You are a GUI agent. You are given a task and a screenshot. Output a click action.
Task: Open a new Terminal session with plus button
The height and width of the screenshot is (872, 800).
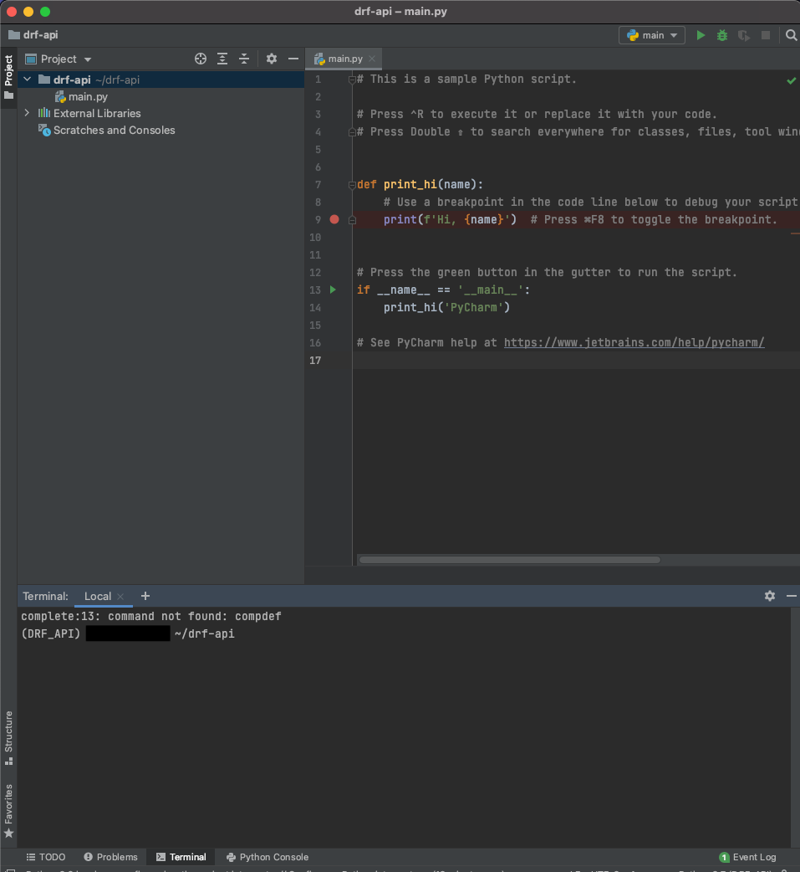[145, 596]
